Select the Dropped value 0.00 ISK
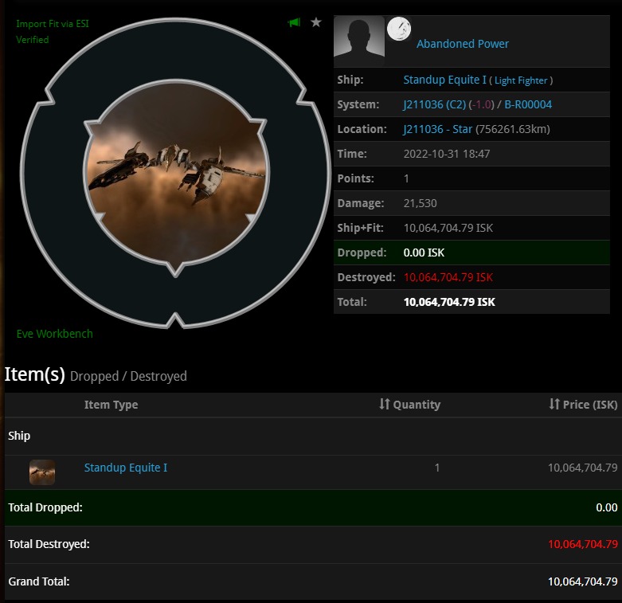Image resolution: width=622 pixels, height=603 pixels. pyautogui.click(x=424, y=253)
